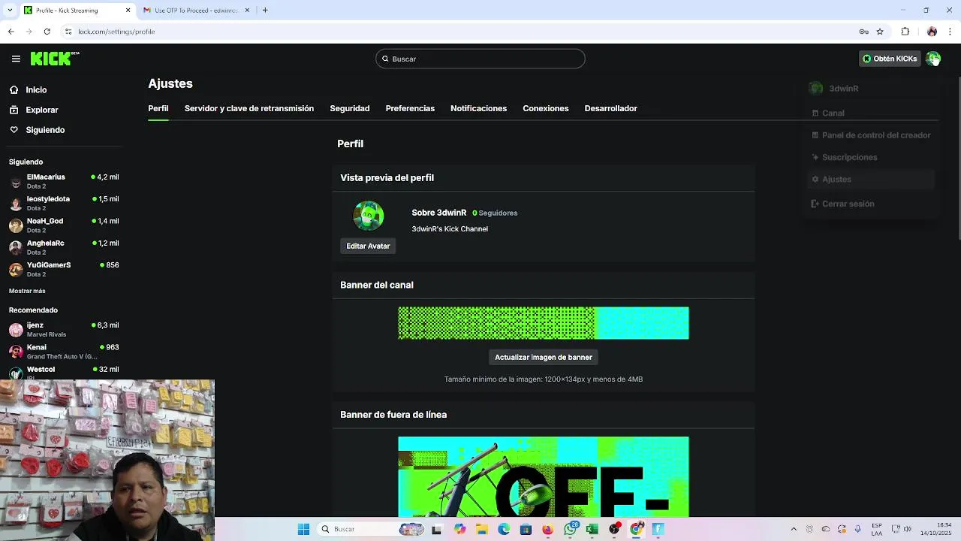Click the ESP LAA language indicator
The image size is (961, 541).
[878, 529]
